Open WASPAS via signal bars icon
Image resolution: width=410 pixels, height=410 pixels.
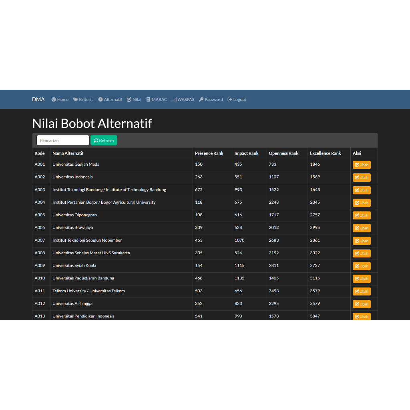click(x=174, y=100)
